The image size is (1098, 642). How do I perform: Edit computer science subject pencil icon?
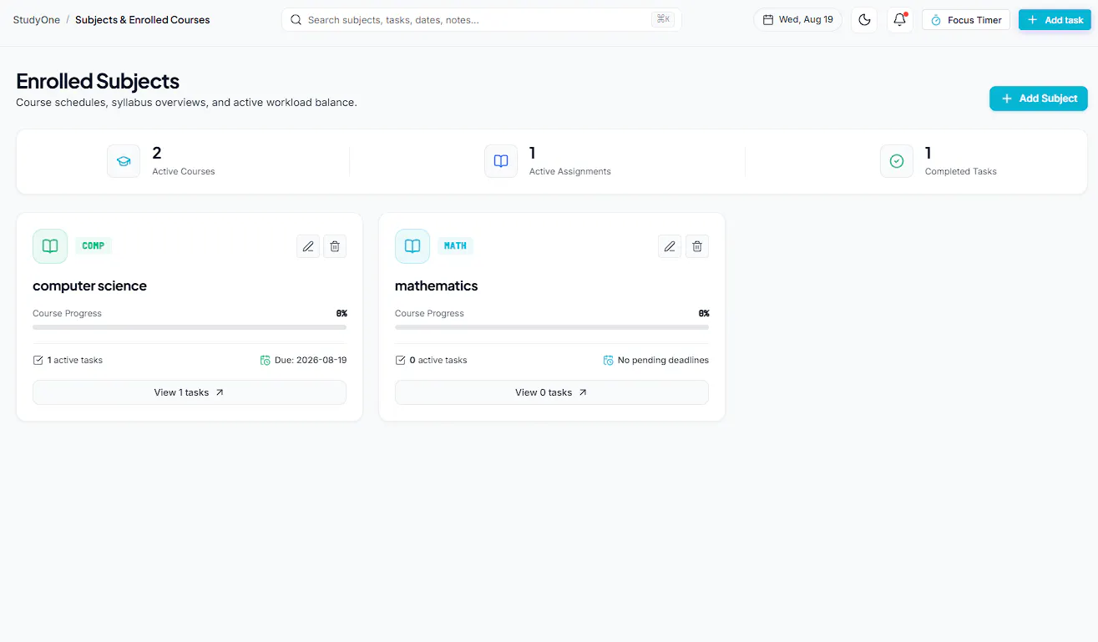(308, 246)
